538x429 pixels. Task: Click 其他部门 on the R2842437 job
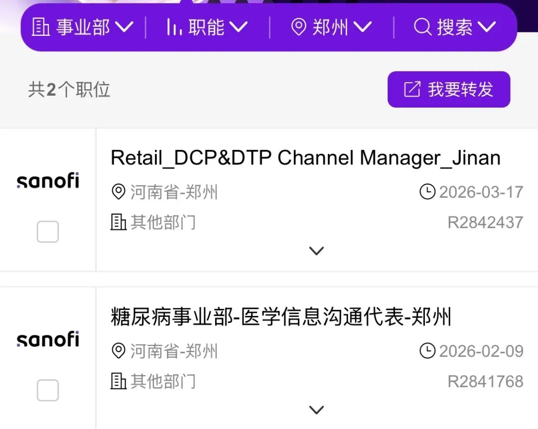[x=163, y=222]
